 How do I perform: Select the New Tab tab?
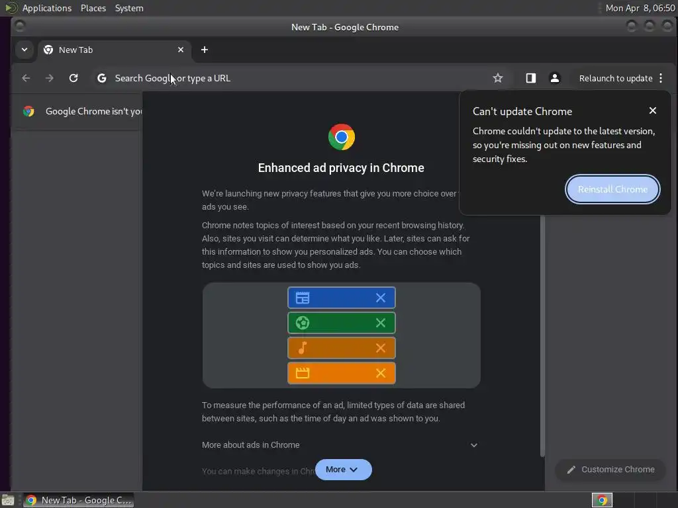tap(115, 50)
